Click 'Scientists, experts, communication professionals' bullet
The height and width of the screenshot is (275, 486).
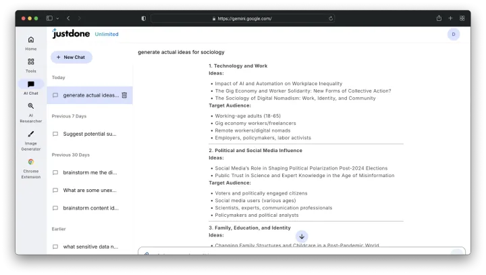(x=273, y=208)
